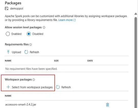The image size is (138, 108).
Task: Click the plus icon for workspace packages
Action: (x=8, y=87)
